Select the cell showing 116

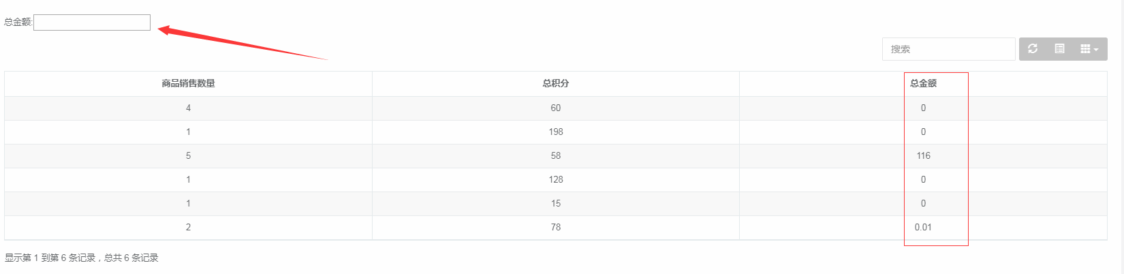(x=923, y=155)
